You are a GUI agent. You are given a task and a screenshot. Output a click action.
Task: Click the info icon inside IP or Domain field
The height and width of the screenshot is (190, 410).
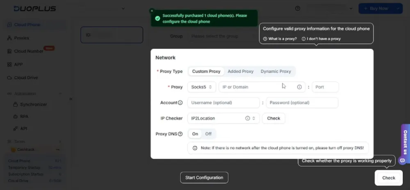pos(299,87)
